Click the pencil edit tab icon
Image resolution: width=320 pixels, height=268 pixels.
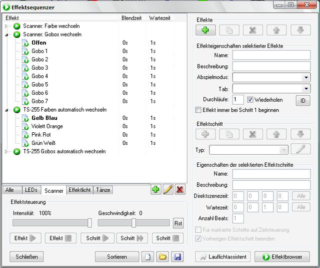(x=168, y=190)
